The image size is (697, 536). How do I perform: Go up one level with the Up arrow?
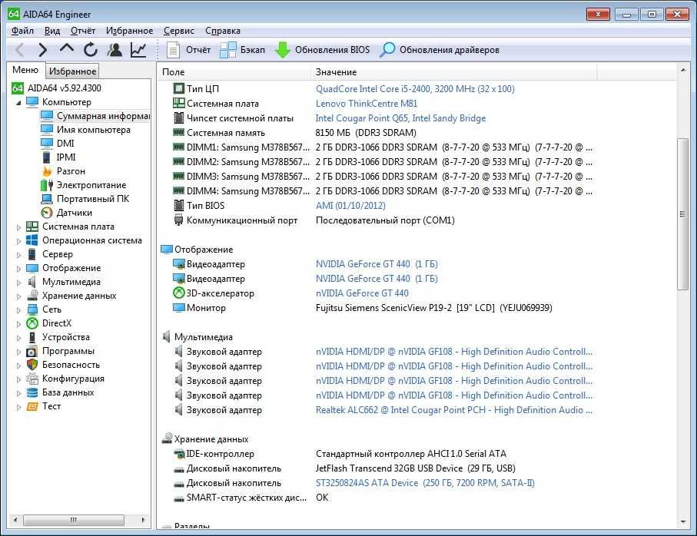click(x=67, y=49)
